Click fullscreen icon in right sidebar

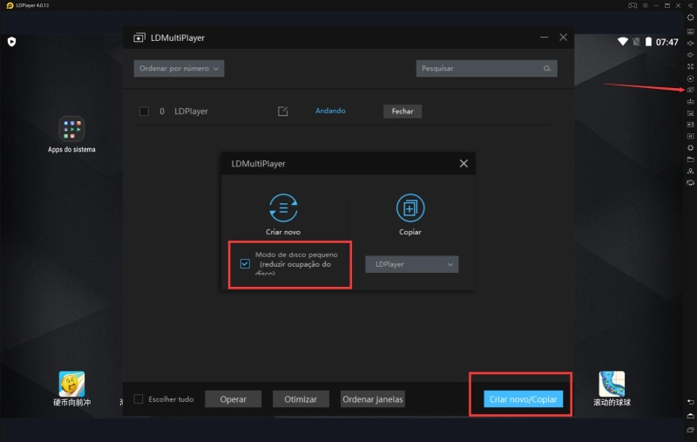point(690,66)
